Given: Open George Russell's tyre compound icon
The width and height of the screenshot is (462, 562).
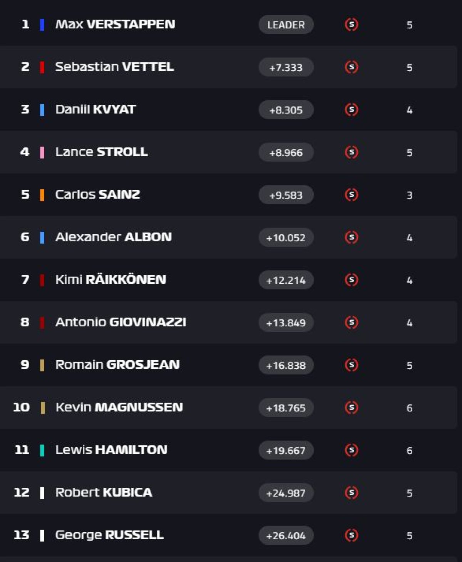Looking at the screenshot, I should 352,535.
